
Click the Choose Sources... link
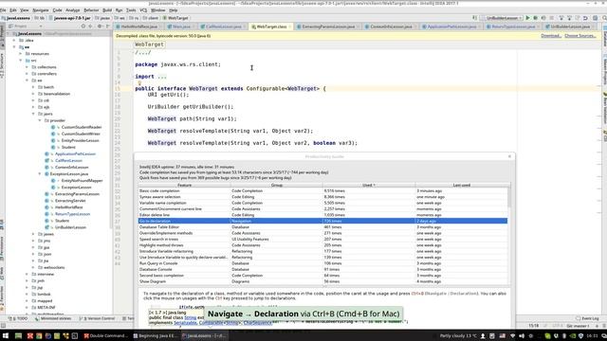[x=579, y=36]
